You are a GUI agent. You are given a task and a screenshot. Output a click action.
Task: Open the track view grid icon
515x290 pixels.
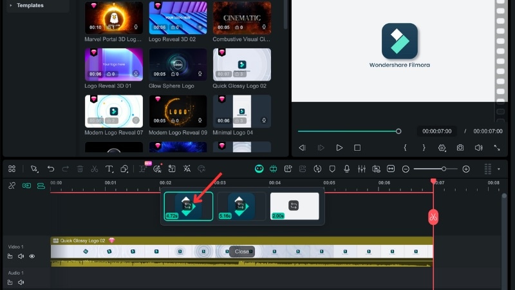(488, 169)
